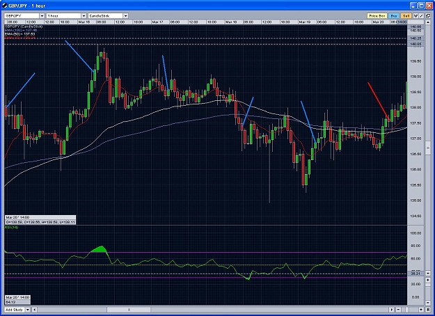Click horizontal scrollbar left arrow
Image resolution: width=435 pixels, height=316 pixels.
coord(35,310)
